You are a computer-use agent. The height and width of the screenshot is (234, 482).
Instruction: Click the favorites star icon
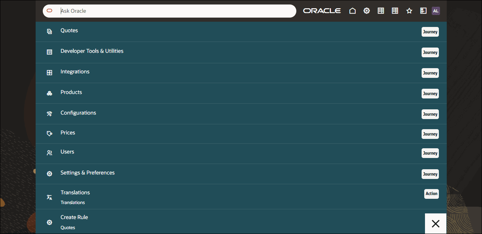(409, 10)
